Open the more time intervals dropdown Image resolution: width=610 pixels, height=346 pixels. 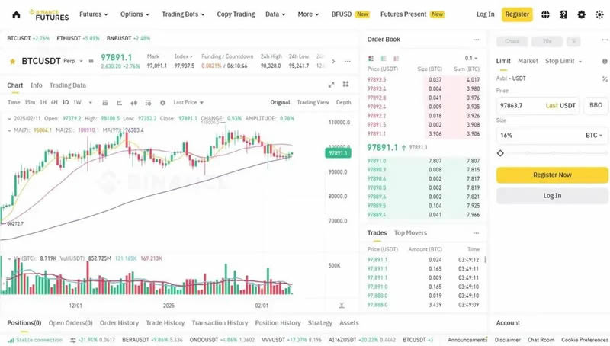coord(90,103)
